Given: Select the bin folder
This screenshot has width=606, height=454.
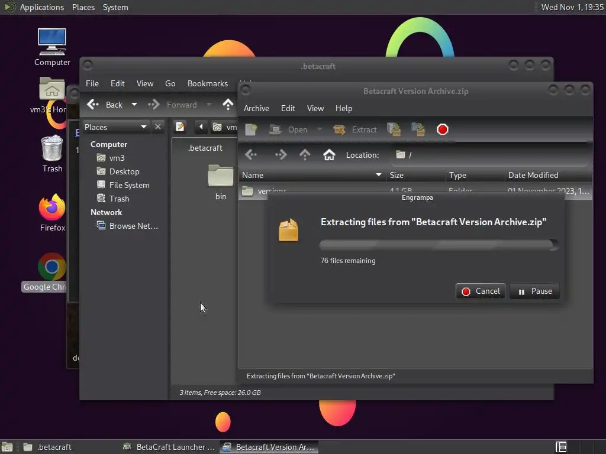Looking at the screenshot, I should pos(221,181).
